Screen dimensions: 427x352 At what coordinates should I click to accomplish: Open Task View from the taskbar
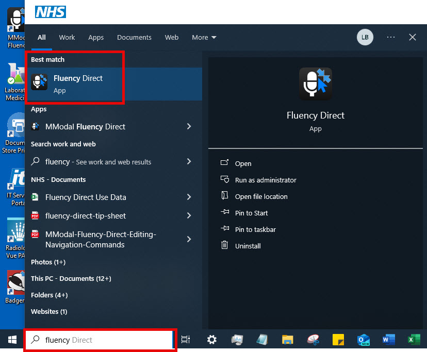tap(186, 340)
